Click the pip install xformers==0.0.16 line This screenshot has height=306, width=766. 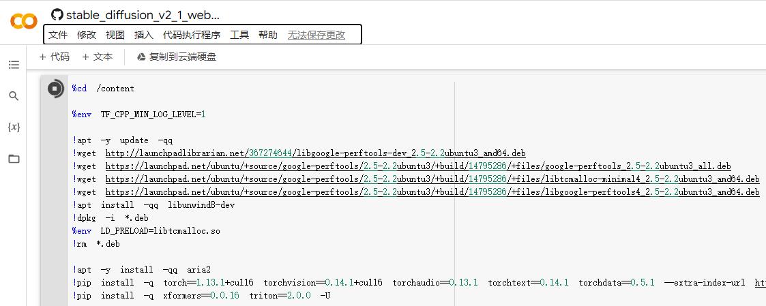point(201,295)
